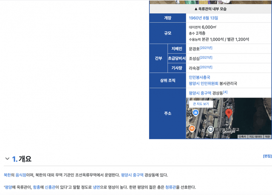Open 지도 데이터 map data link

click(x=255, y=136)
